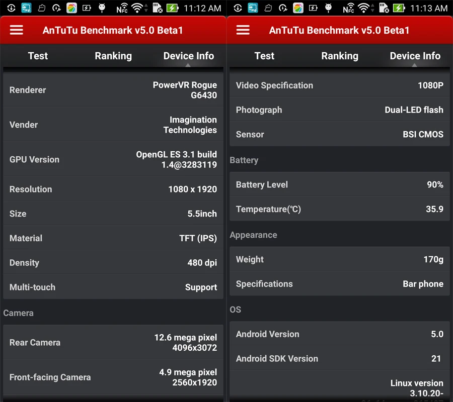
Task: Tap Multi-touch row showing Support
Action: [x=113, y=287]
